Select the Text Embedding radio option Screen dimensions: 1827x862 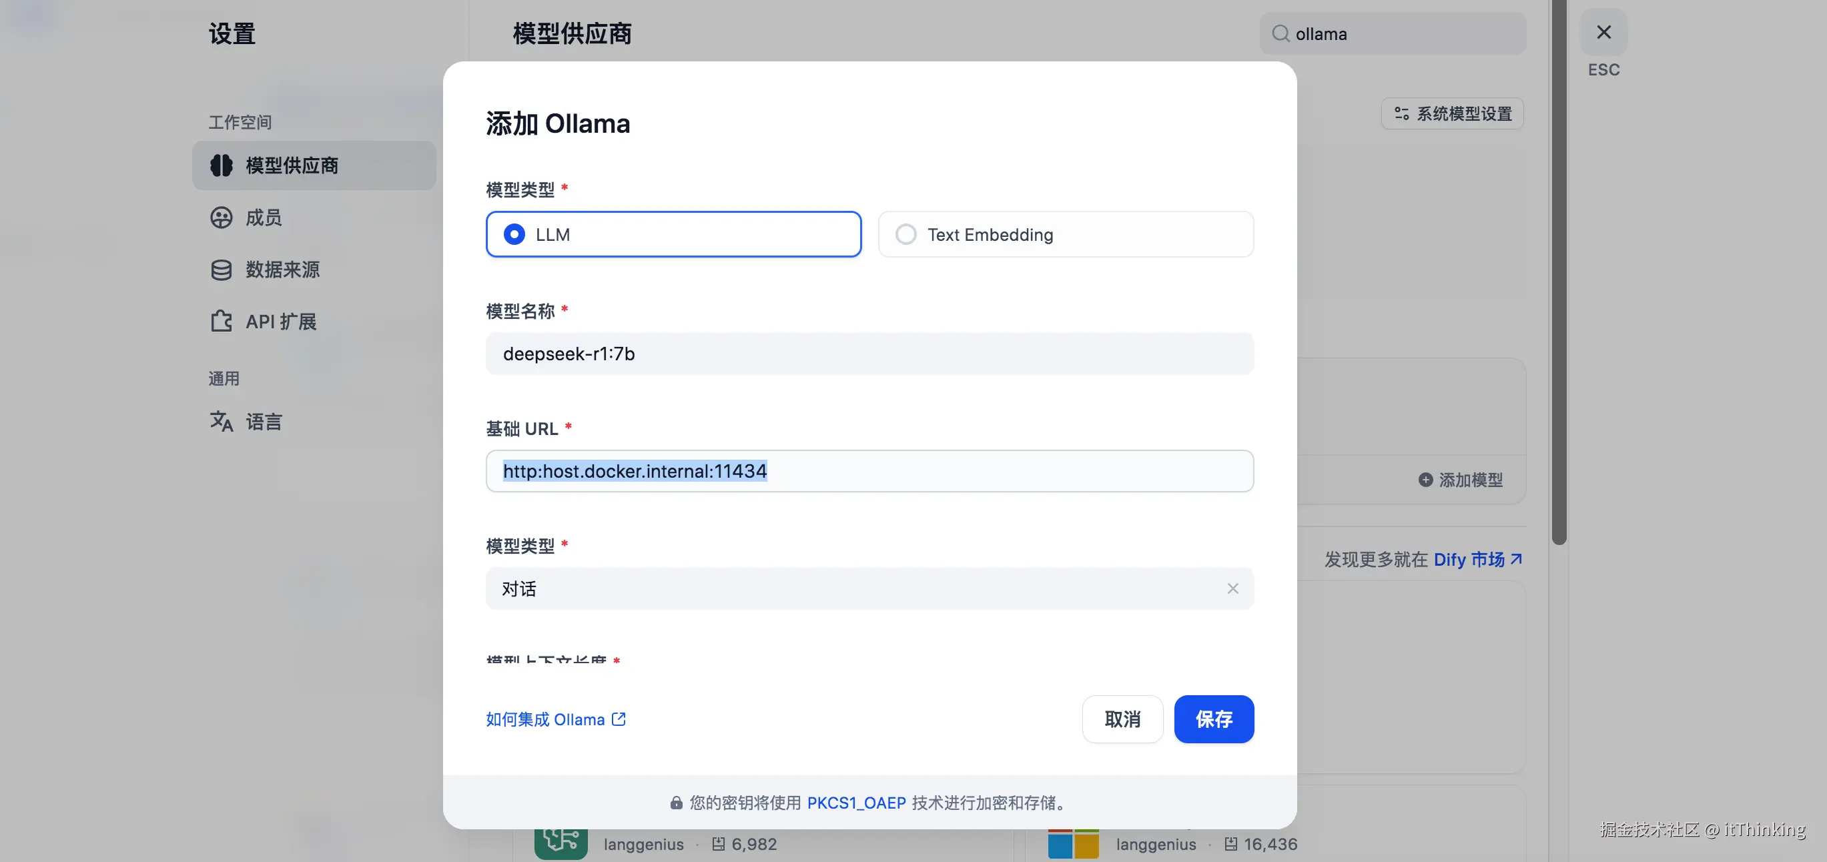[x=905, y=235]
